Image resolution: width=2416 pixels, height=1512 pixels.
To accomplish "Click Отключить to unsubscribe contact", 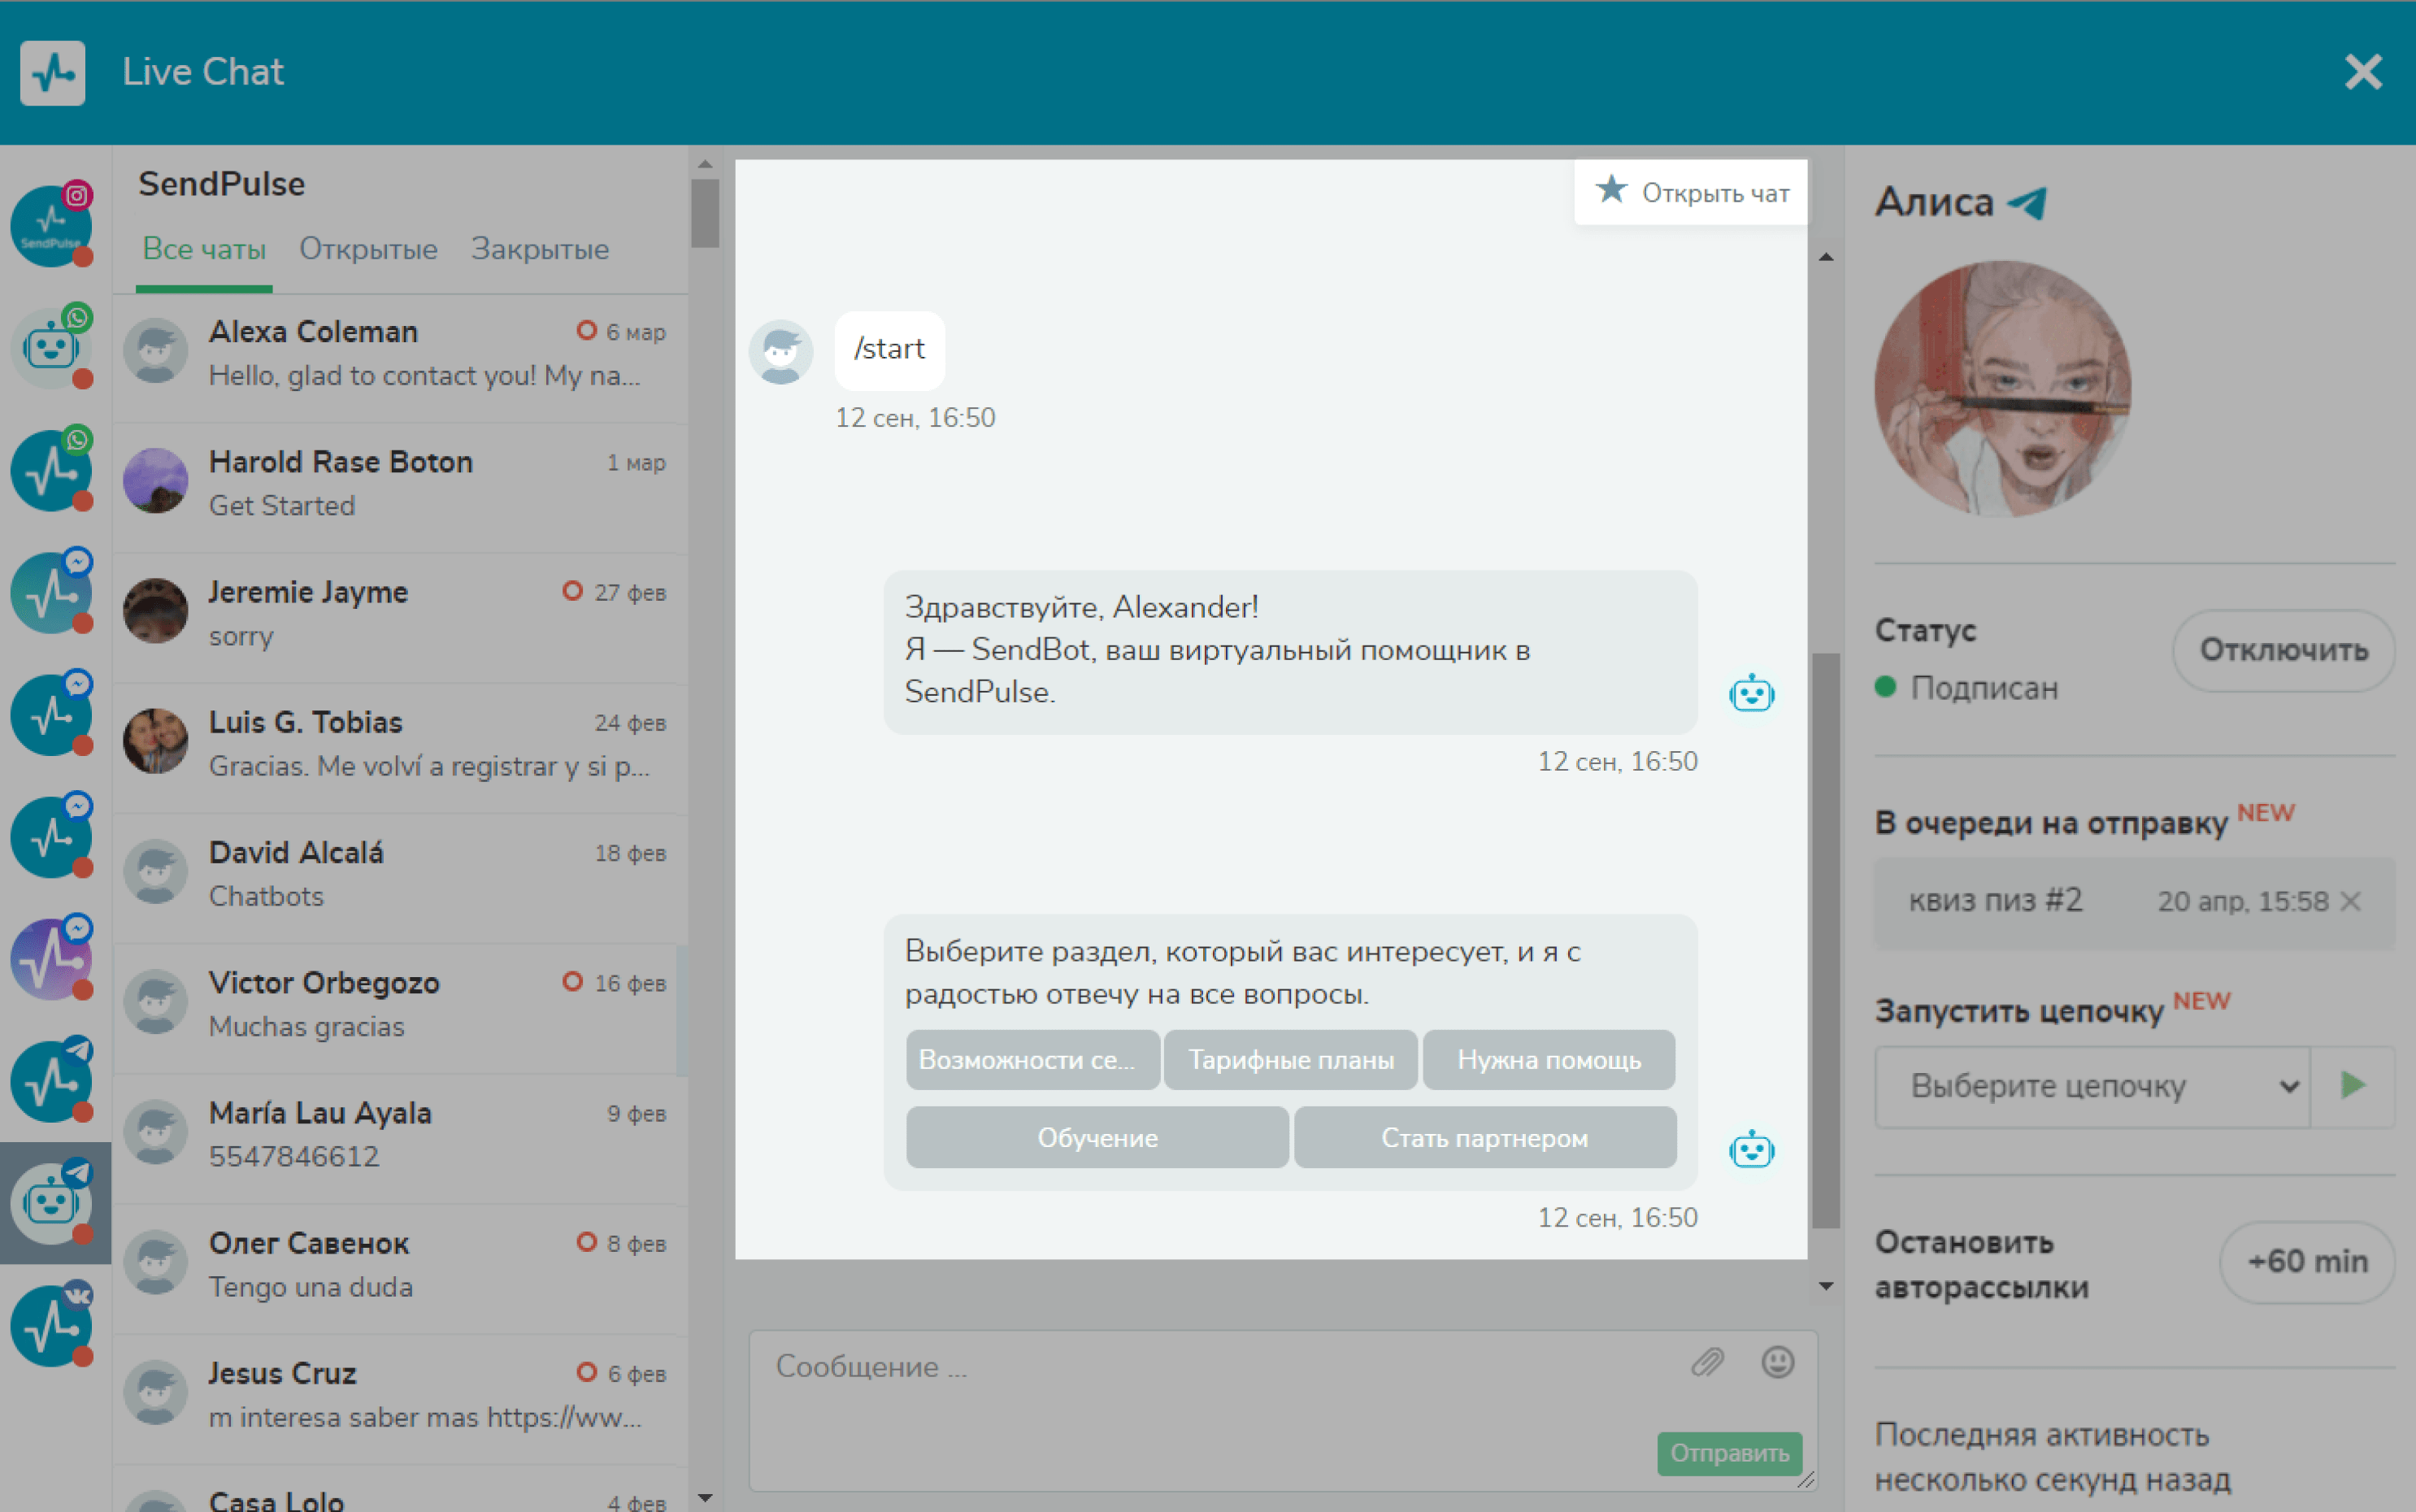I will pyautogui.click(x=2283, y=650).
